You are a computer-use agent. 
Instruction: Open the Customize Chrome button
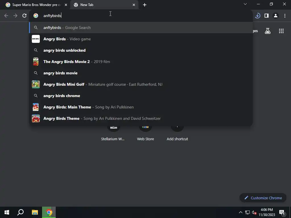(x=263, y=198)
